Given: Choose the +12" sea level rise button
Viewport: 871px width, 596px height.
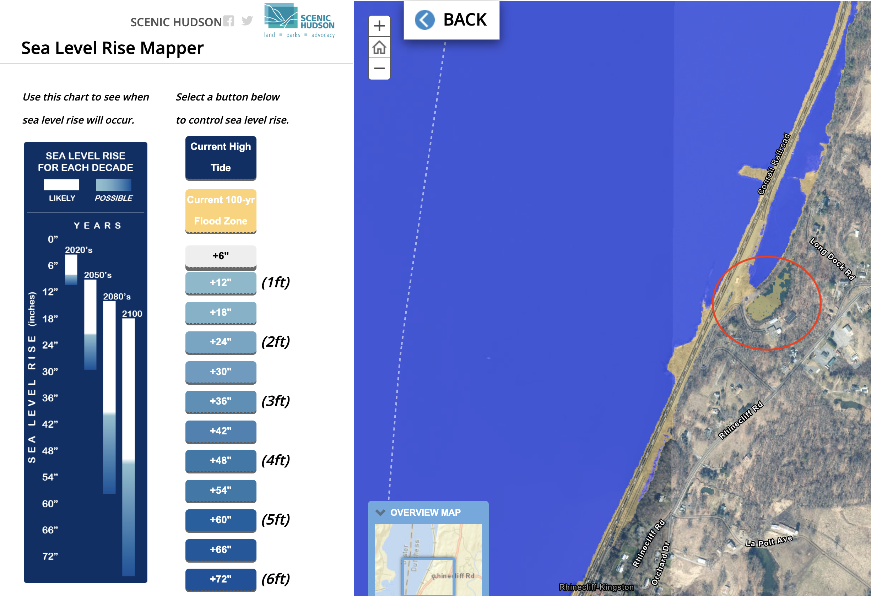Looking at the screenshot, I should [221, 283].
